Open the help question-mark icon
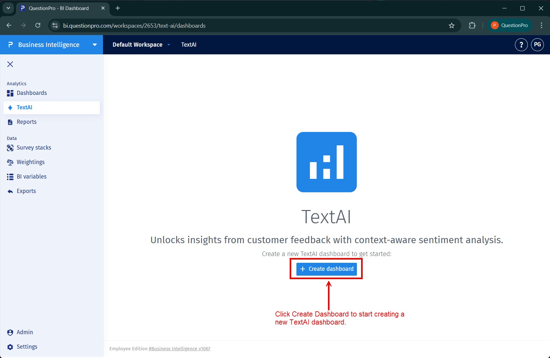 521,45
